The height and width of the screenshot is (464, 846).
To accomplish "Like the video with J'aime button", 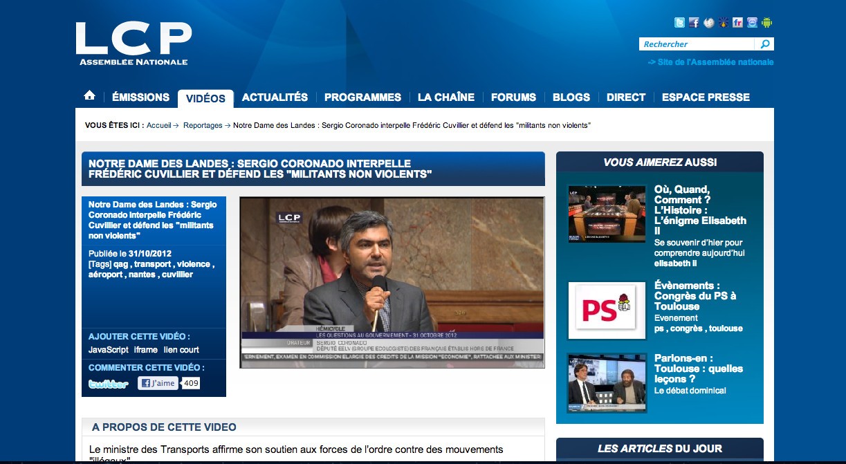I will pyautogui.click(x=158, y=383).
